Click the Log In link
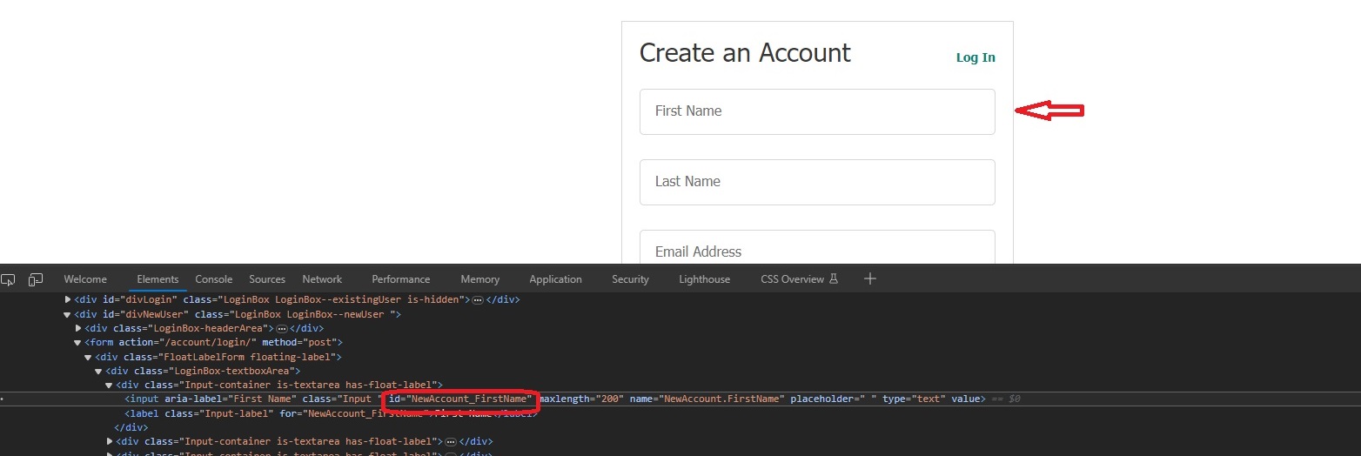Screen dimensions: 1361x456 pos(975,57)
